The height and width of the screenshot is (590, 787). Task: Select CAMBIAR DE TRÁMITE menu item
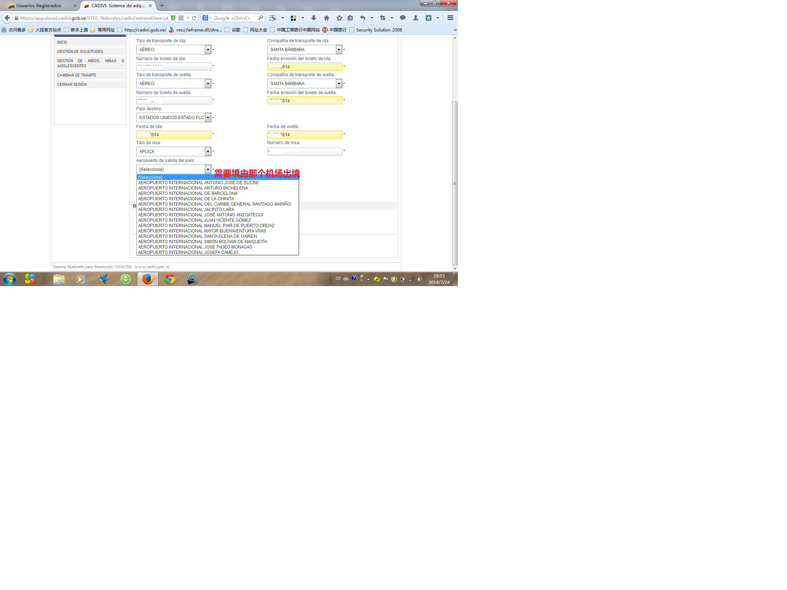coord(90,75)
